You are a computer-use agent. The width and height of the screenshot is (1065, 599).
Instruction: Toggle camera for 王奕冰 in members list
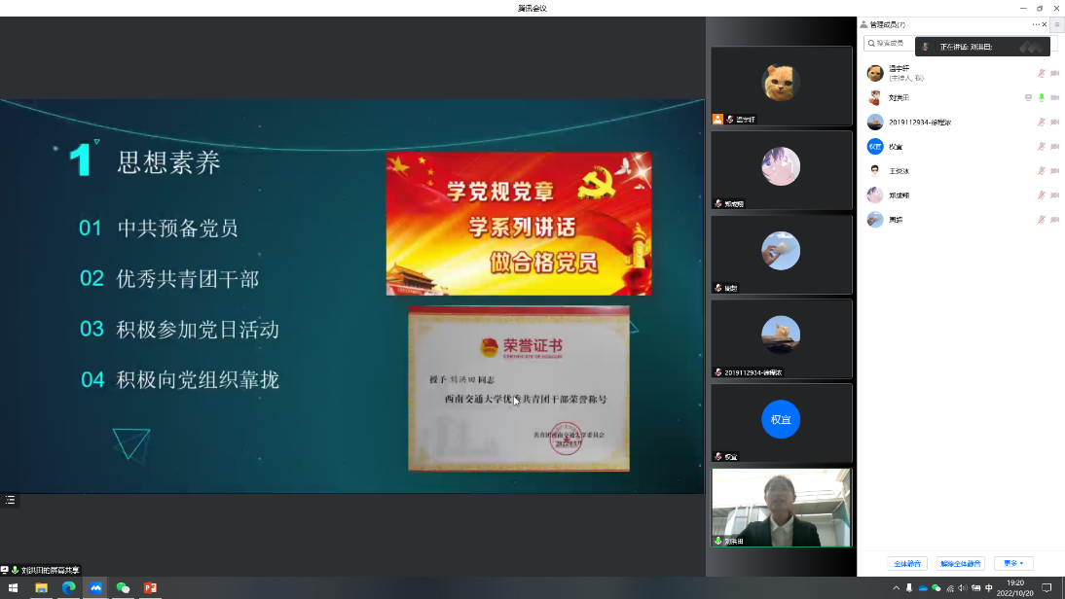pos(1054,171)
